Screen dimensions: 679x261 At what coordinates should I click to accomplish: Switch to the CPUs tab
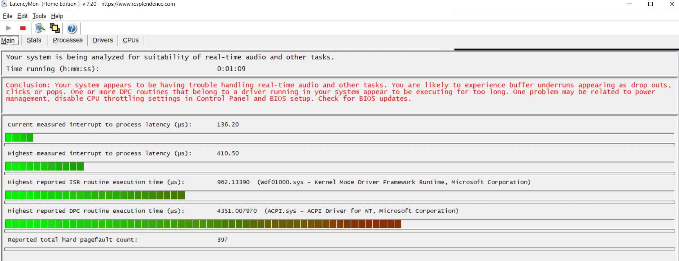(131, 40)
